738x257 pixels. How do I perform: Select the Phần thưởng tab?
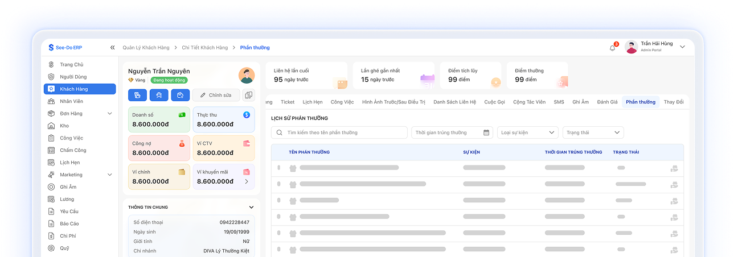tap(641, 102)
